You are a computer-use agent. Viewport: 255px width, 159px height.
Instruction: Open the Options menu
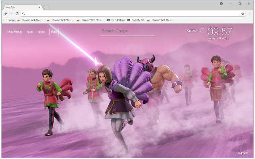point(192,31)
